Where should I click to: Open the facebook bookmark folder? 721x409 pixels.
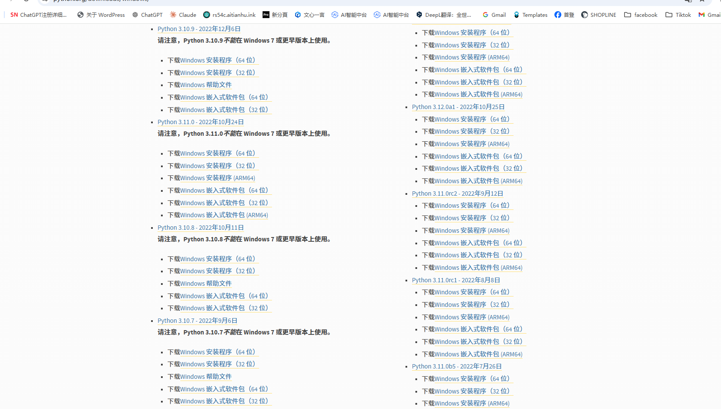(641, 15)
